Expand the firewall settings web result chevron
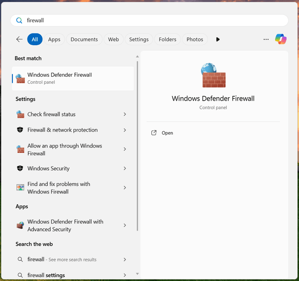The image size is (299, 281). point(125,275)
